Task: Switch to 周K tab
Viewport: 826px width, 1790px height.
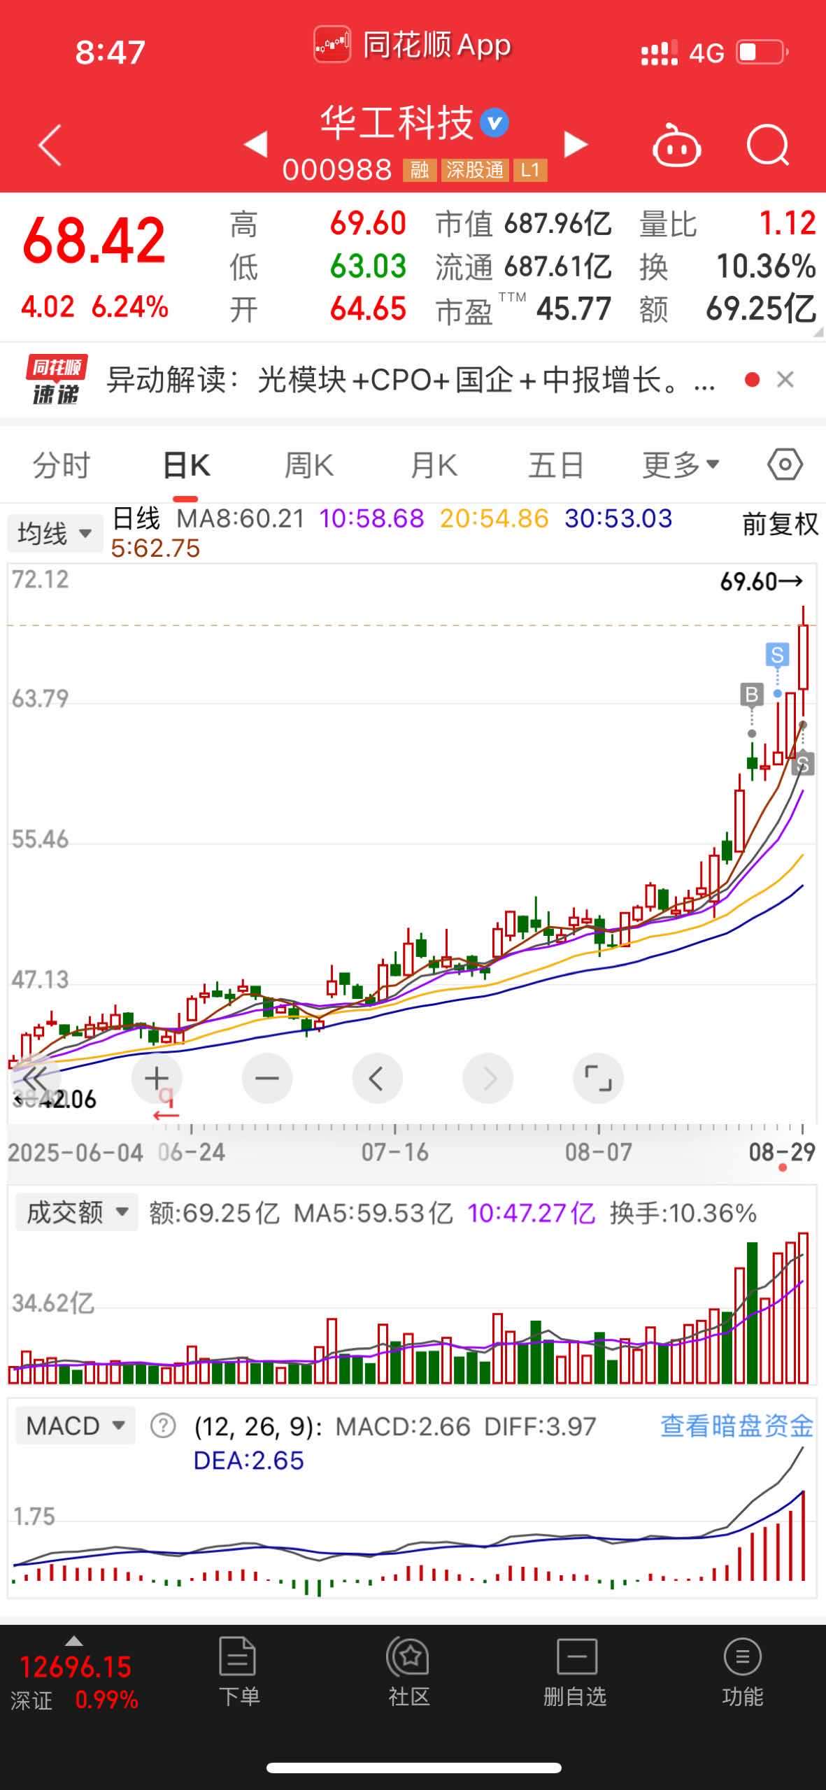Action: click(309, 465)
